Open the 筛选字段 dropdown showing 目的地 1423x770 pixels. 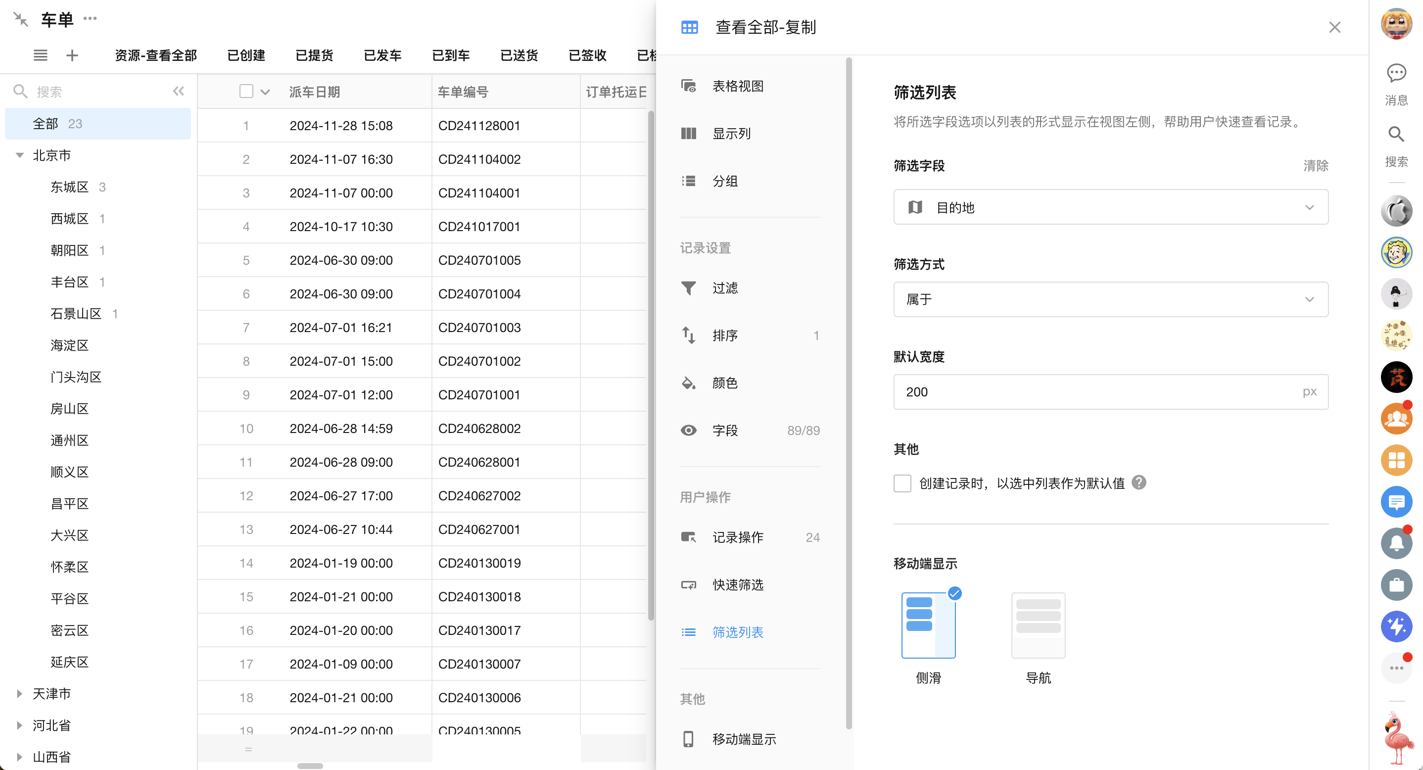pos(1111,207)
